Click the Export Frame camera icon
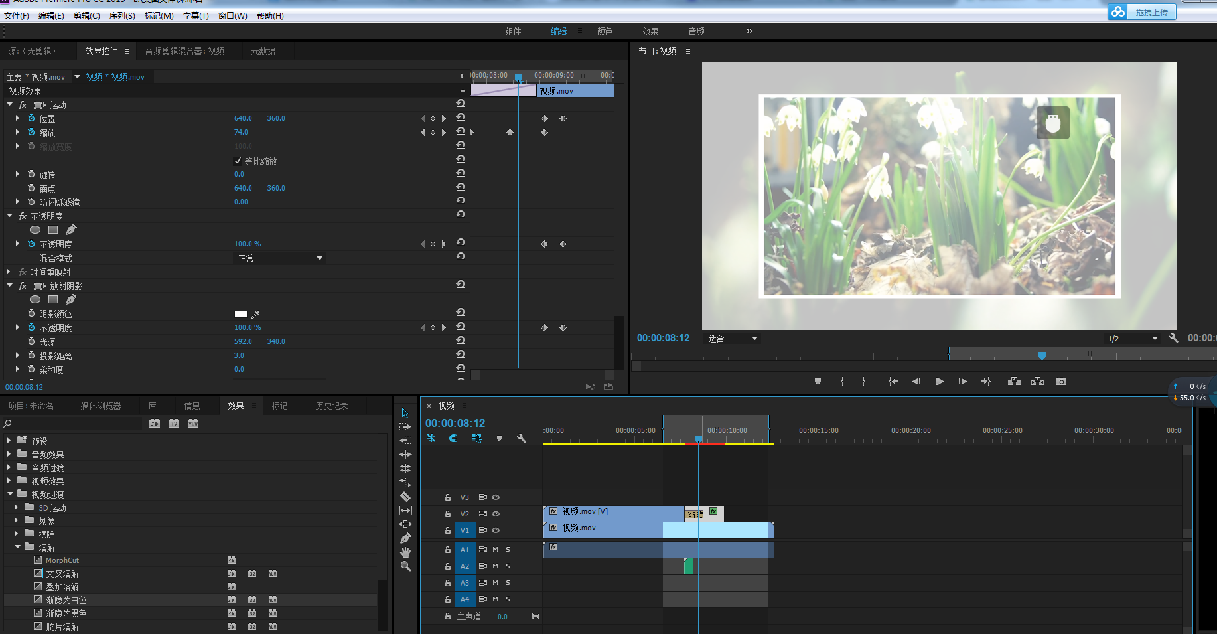 [x=1061, y=382]
